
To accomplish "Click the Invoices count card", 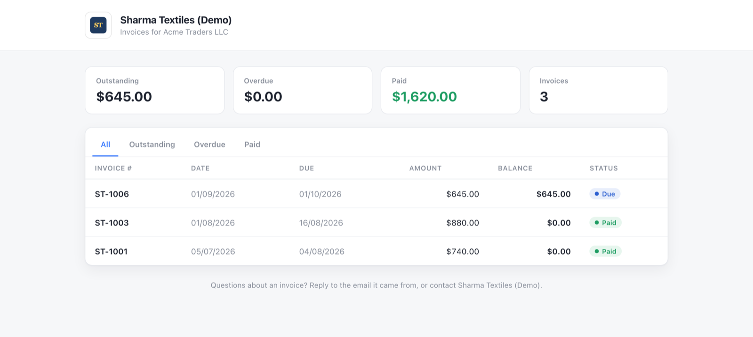I will coord(598,90).
